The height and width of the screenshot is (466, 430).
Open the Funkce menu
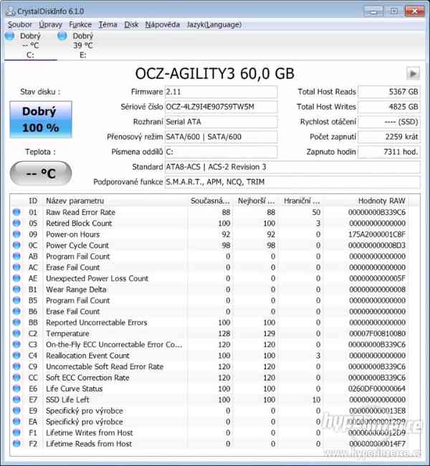click(80, 24)
